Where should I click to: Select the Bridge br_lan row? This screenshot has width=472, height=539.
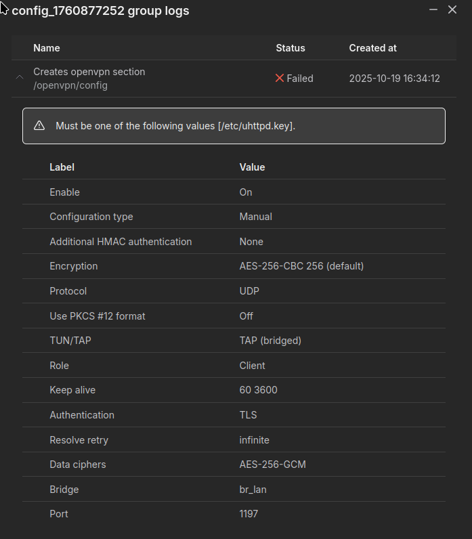tap(234, 490)
